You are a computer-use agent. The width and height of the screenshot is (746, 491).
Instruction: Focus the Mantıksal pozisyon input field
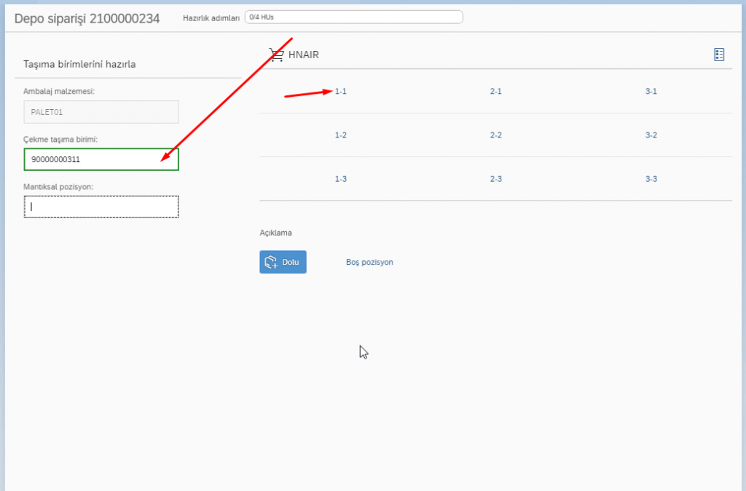pos(101,207)
